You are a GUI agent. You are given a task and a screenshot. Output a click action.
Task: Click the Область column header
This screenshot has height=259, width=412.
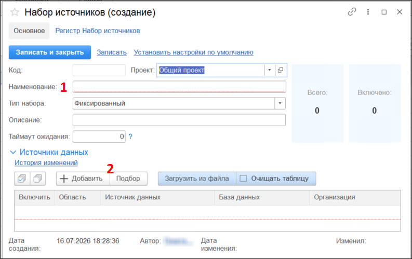tap(77, 197)
